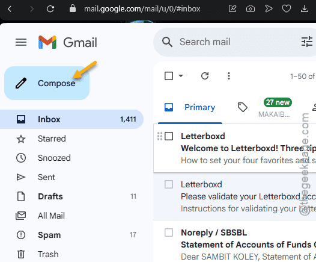The height and width of the screenshot is (262, 316).
Task: Open the three-dot More options menu
Action: (229, 76)
